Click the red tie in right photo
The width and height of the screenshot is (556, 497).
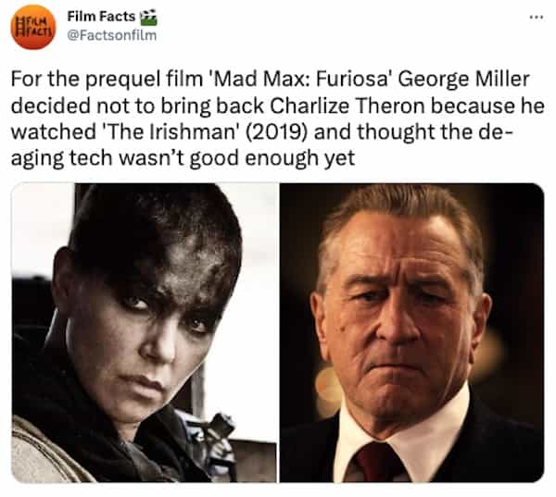coord(376,463)
